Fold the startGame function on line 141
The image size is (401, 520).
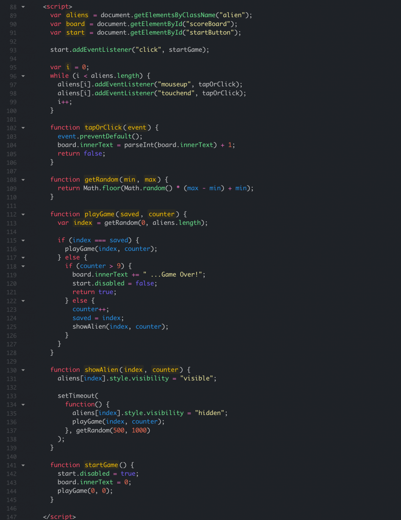pos(23,465)
